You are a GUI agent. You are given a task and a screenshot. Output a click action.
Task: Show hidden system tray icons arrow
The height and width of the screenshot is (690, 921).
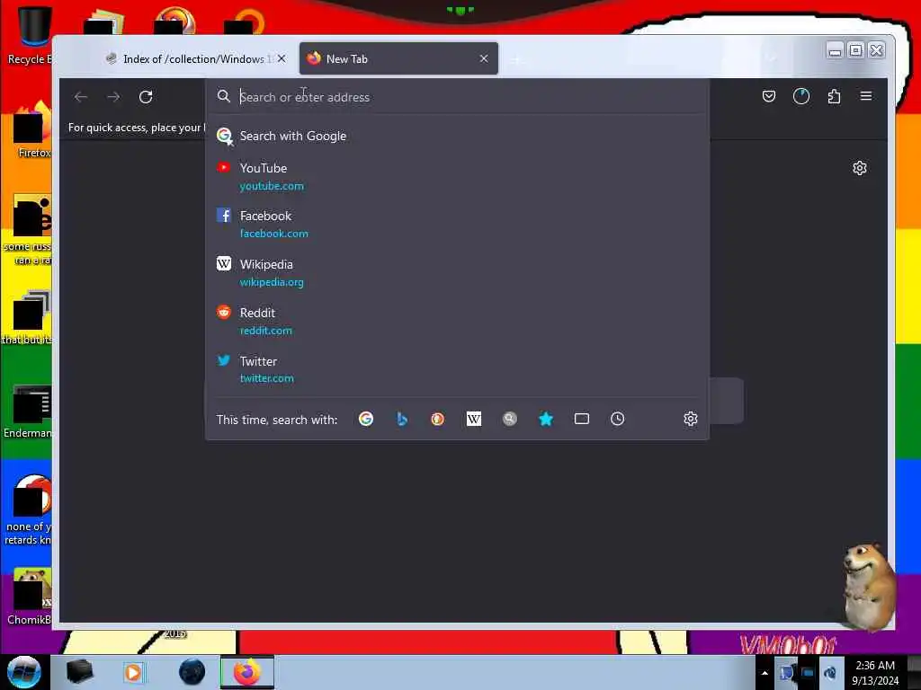765,673
